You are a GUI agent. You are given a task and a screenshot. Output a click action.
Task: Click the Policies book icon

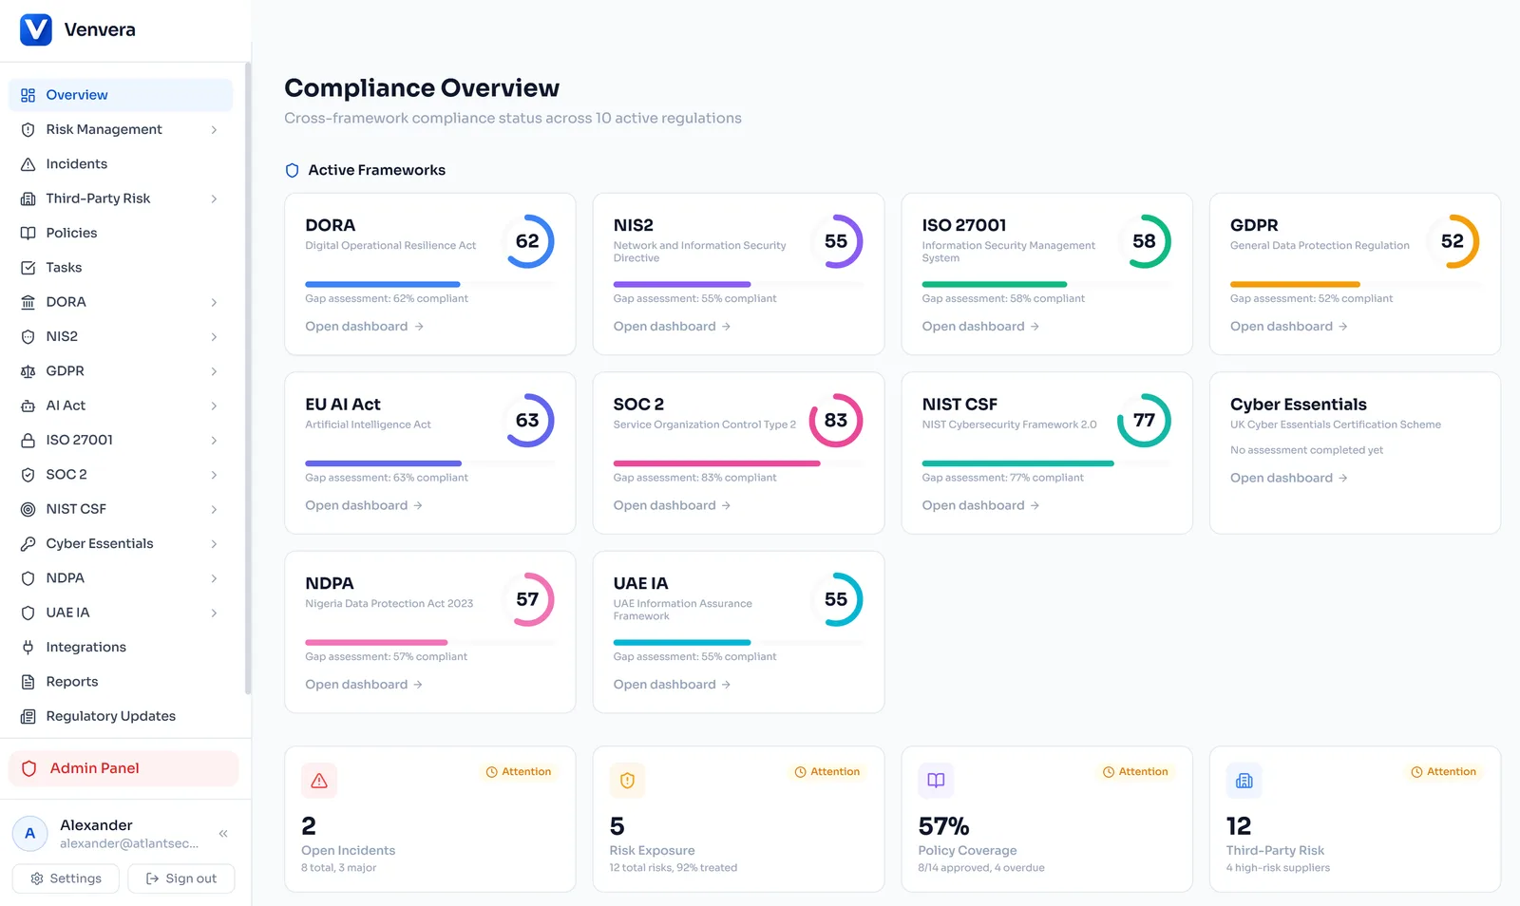click(28, 233)
